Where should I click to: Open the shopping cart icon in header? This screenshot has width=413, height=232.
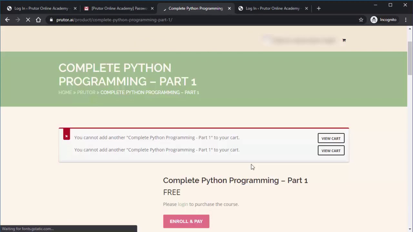(x=344, y=40)
